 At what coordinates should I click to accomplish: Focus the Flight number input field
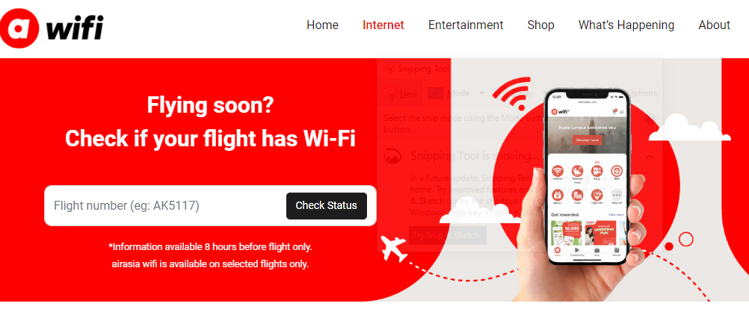[x=164, y=205]
